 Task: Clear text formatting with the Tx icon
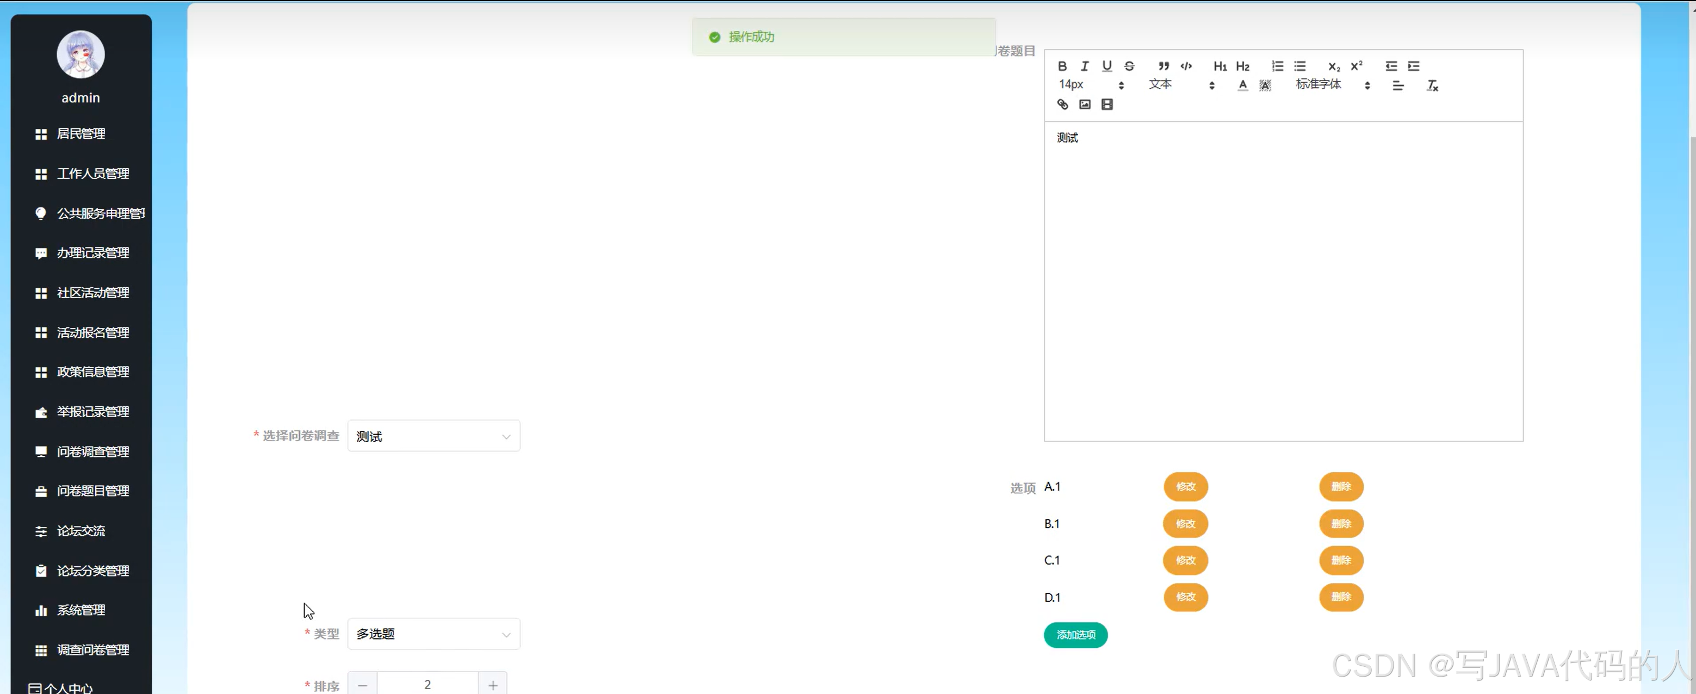pos(1432,85)
